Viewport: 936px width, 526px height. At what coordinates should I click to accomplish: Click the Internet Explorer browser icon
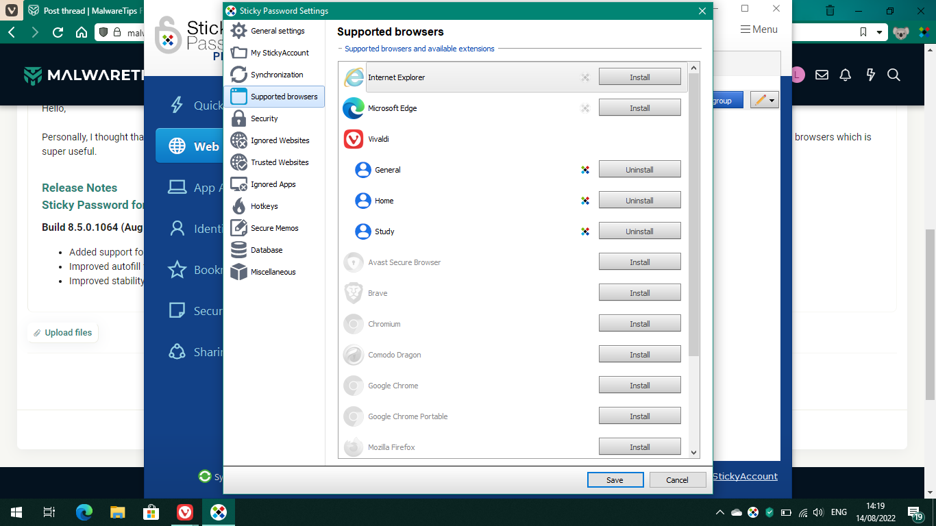pos(354,77)
